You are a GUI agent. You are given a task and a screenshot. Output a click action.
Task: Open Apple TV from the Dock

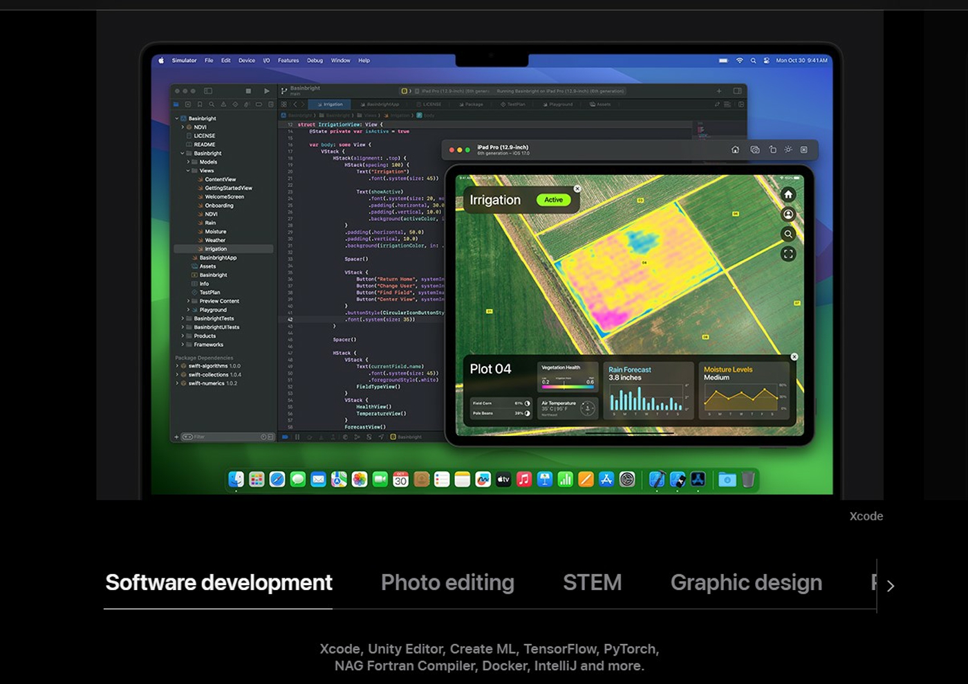click(x=503, y=479)
